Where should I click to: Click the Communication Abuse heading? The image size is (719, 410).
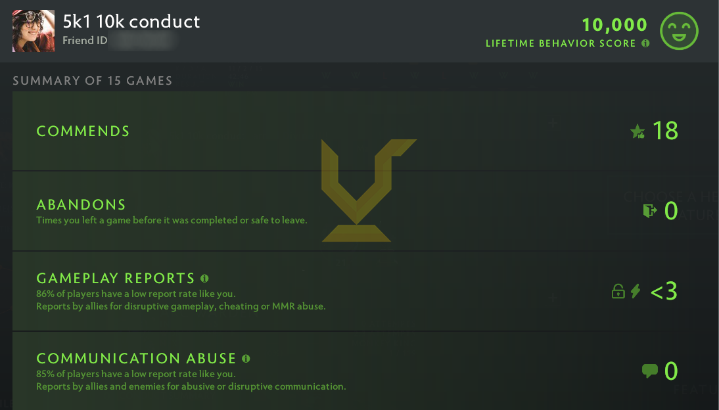136,359
